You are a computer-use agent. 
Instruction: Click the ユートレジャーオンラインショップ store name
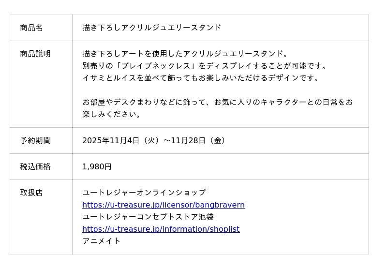click(144, 193)
